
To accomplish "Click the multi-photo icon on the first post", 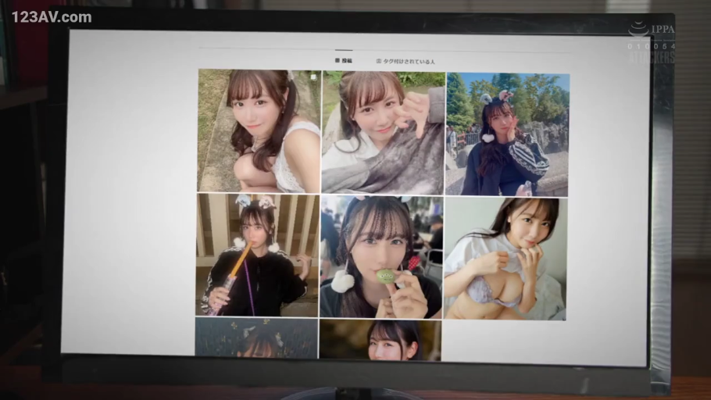I will pos(313,77).
